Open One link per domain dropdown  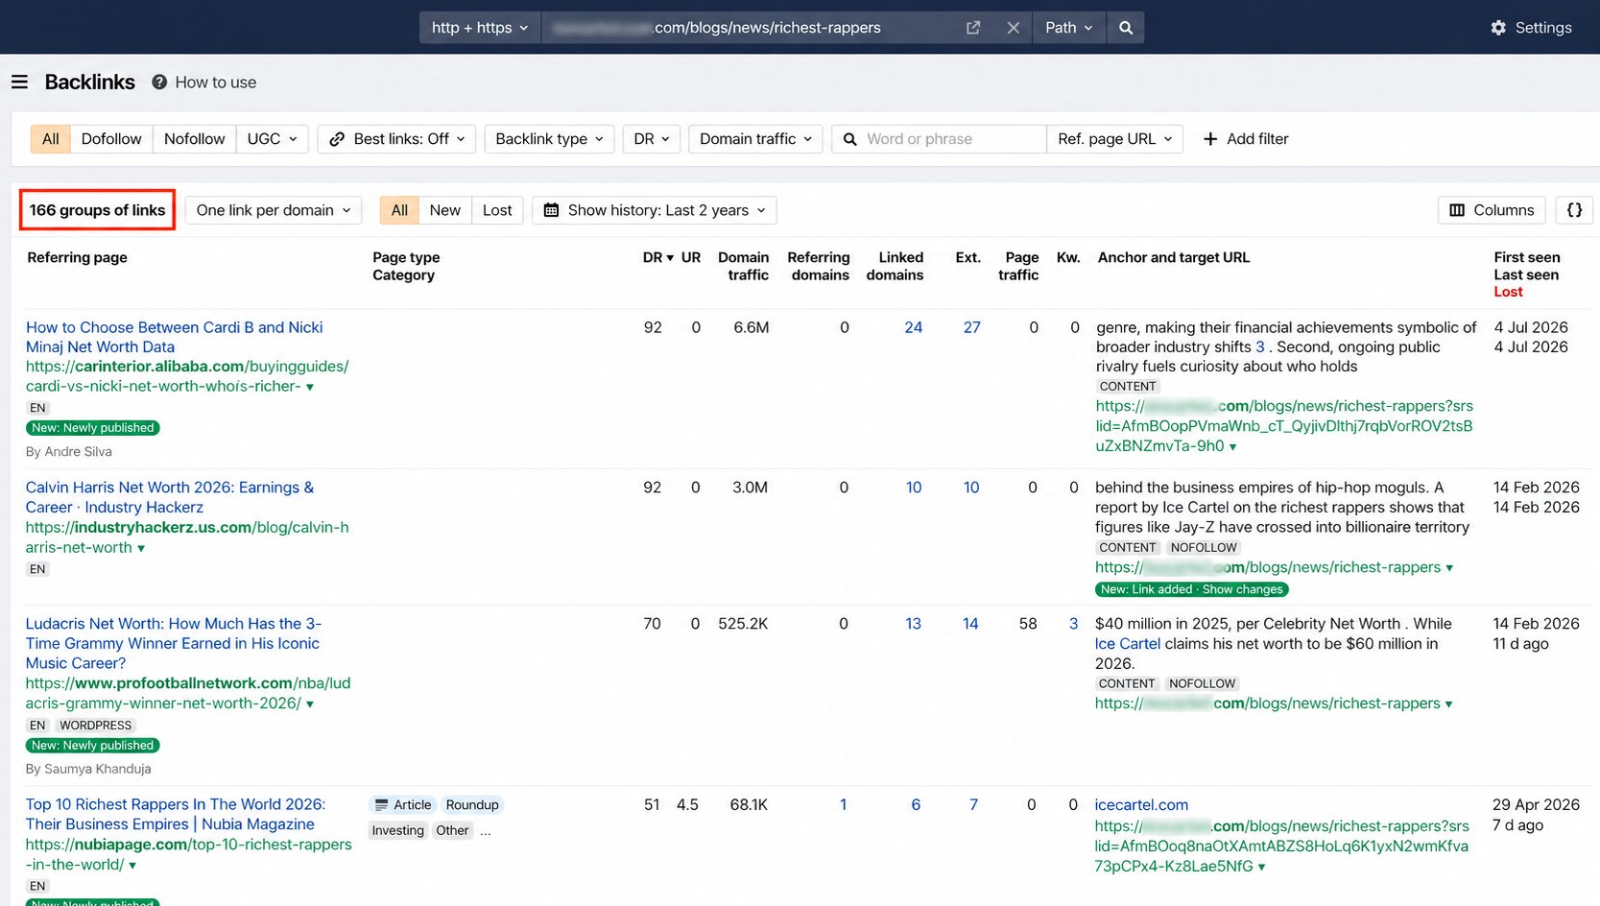pos(274,210)
